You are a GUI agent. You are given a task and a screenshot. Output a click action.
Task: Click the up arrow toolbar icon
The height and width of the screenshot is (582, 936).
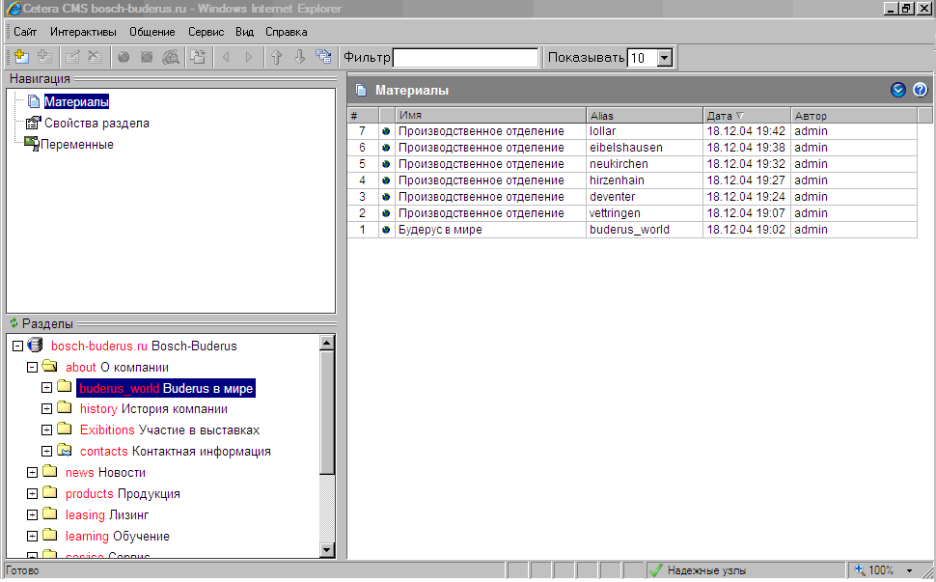[276, 58]
